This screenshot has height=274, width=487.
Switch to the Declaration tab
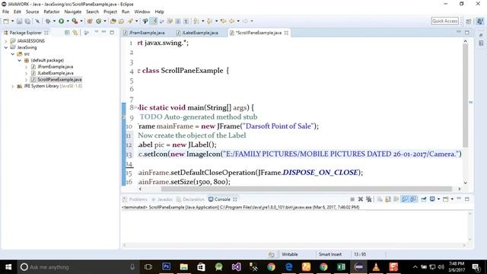[x=190, y=199]
